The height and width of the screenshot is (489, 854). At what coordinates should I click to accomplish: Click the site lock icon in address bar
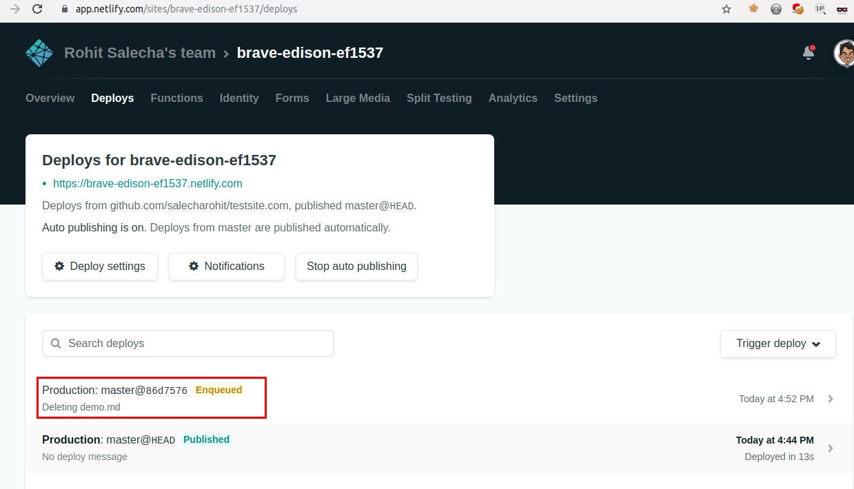(65, 10)
